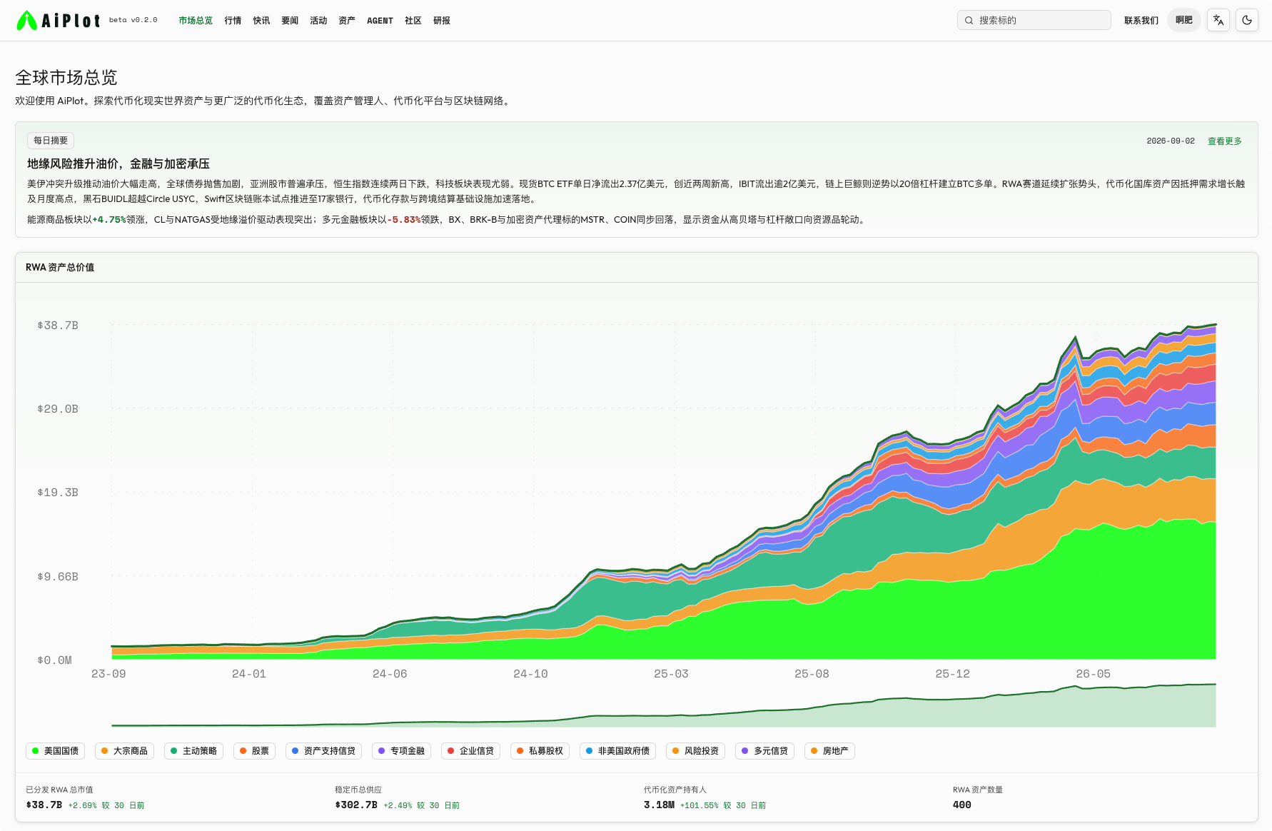The width and height of the screenshot is (1272, 831).
Task: Click the 3.18M asset holders value
Action: click(659, 805)
